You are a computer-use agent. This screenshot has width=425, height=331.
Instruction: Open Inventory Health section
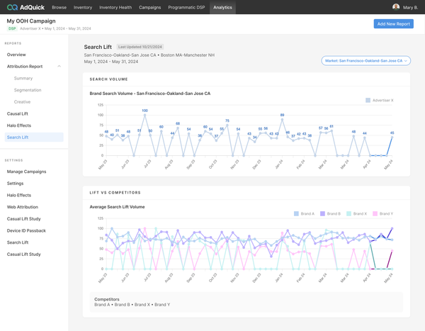point(115,7)
